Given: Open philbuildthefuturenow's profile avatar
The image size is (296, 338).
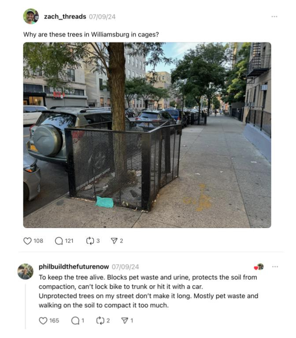Looking at the screenshot, I should point(26,272).
